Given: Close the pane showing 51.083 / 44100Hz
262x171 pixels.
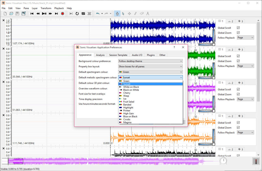Looking at the screenshot, I should pos(4,82).
